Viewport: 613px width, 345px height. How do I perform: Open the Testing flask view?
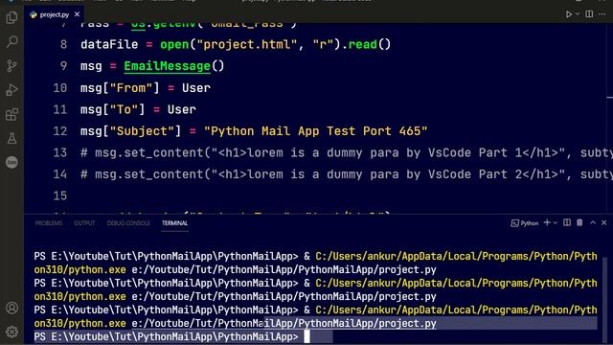[x=11, y=138]
